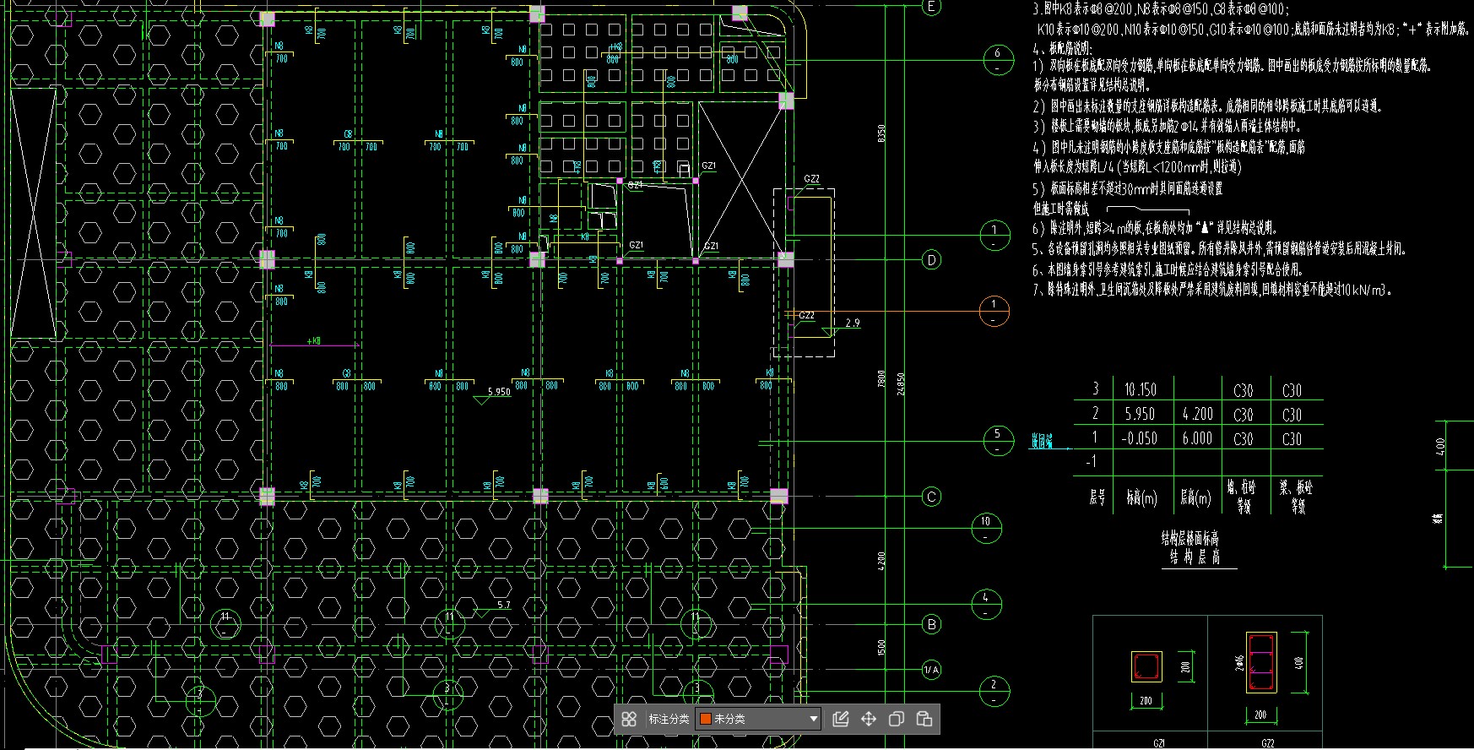The height and width of the screenshot is (750, 1474).
Task: Click the 标注分类 label
Action: coord(669,719)
